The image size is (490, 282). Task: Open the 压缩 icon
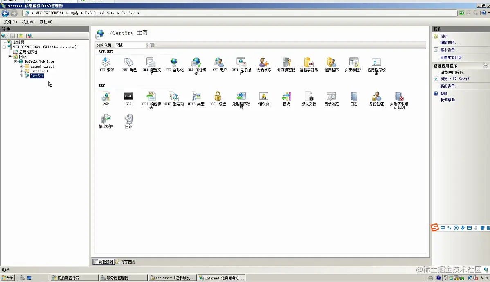128,121
